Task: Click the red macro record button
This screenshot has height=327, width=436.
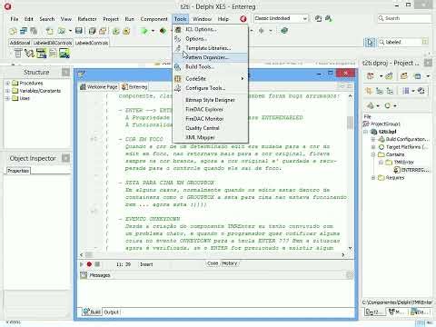Action: click(x=89, y=264)
